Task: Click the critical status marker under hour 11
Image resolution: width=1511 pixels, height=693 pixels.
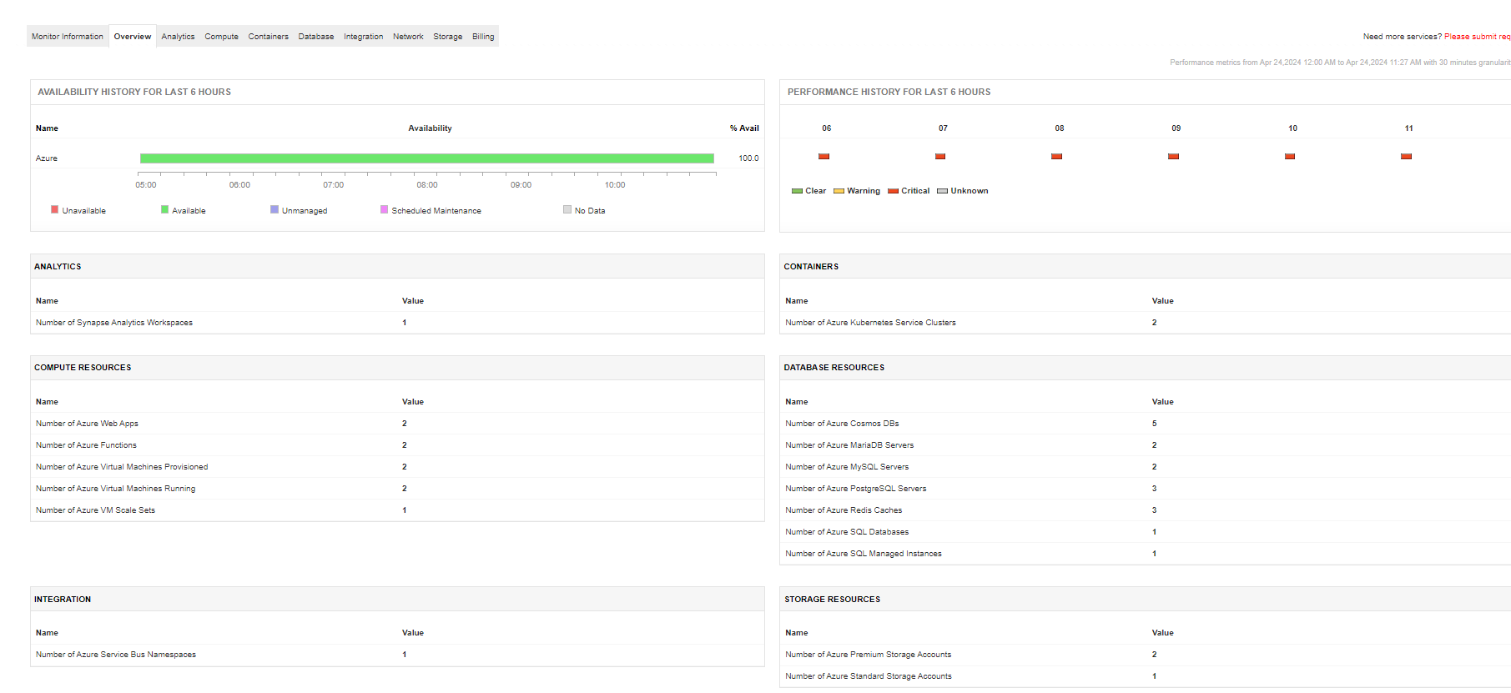Action: pyautogui.click(x=1406, y=157)
